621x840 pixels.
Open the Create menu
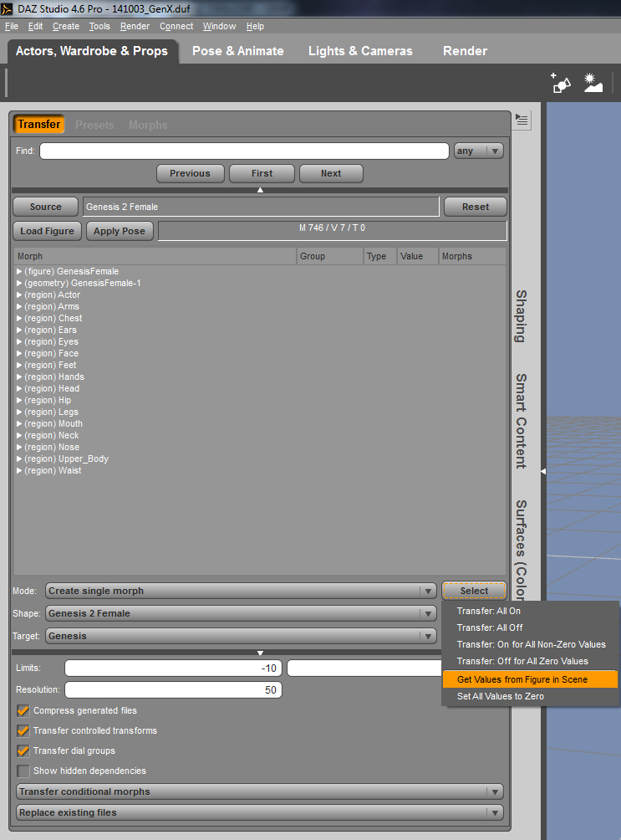[66, 26]
